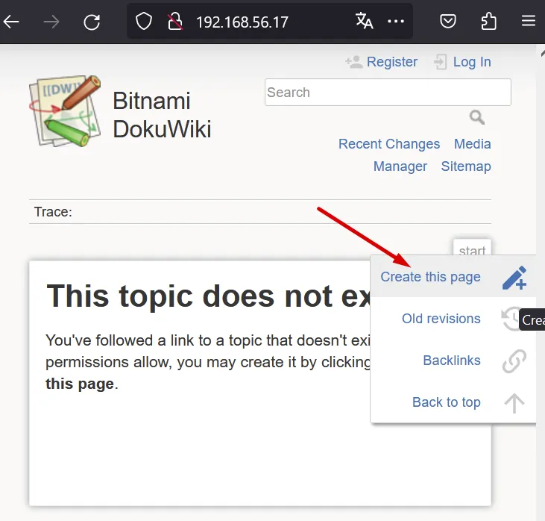The image size is (545, 521).
Task: Go back to the previous page
Action: click(x=12, y=22)
